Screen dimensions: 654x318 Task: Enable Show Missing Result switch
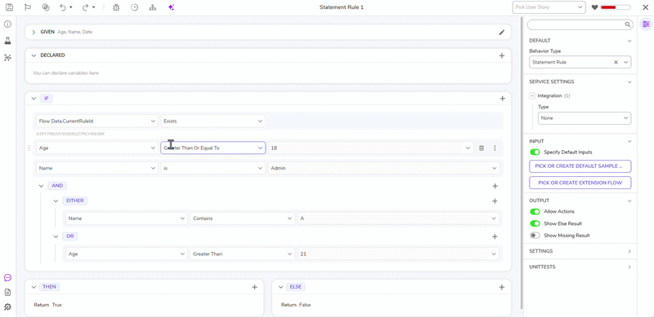point(535,236)
